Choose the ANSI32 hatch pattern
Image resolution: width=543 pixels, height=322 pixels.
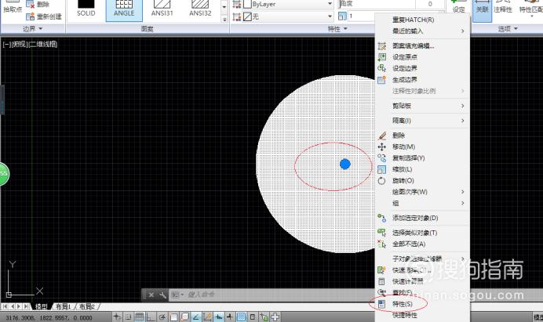(x=200, y=9)
